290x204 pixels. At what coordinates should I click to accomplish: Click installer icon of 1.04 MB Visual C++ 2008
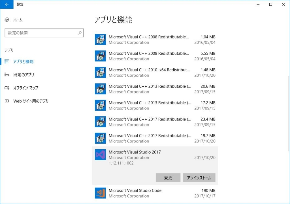pyautogui.click(x=101, y=40)
